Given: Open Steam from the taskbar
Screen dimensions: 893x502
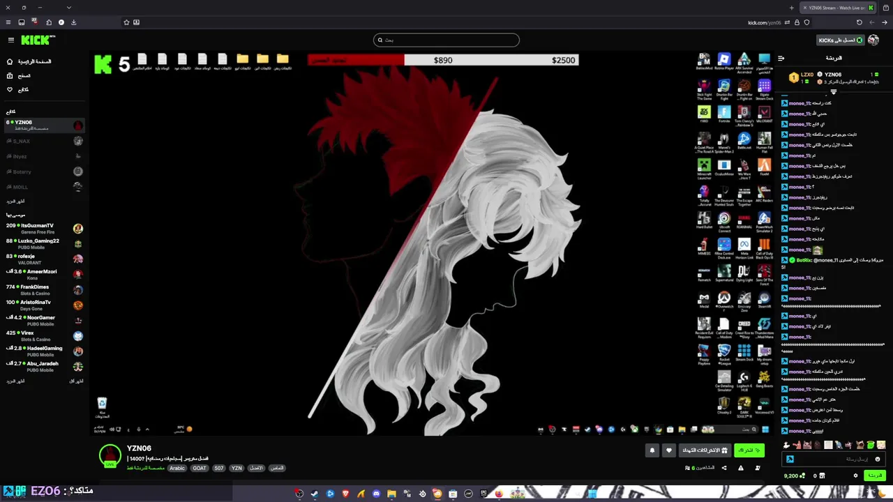Looking at the screenshot, I should pyautogui.click(x=315, y=494).
